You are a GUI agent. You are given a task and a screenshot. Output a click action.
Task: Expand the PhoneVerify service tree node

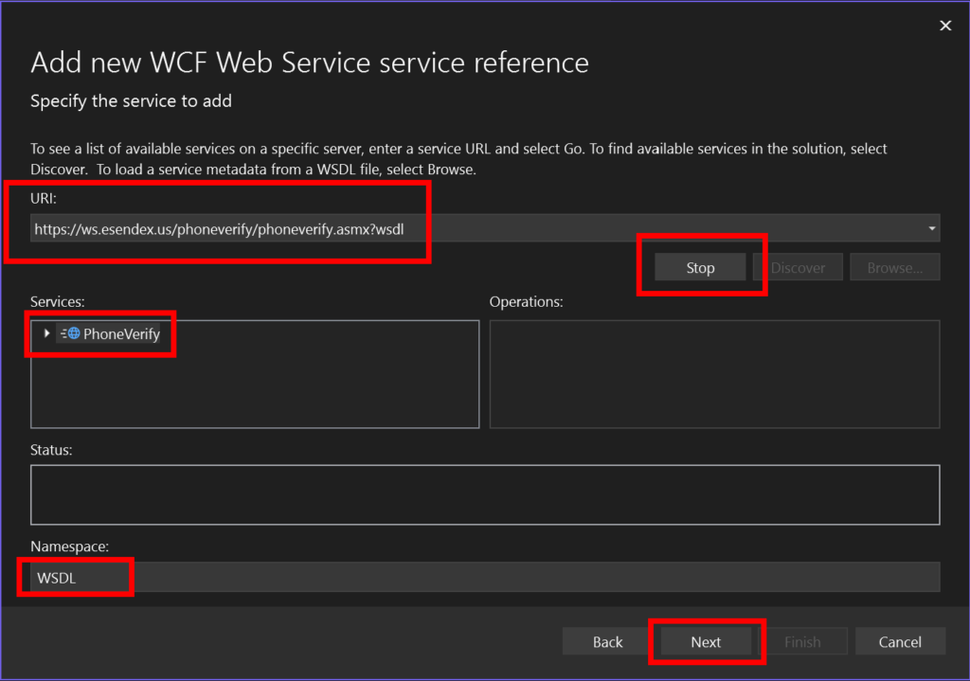click(47, 333)
